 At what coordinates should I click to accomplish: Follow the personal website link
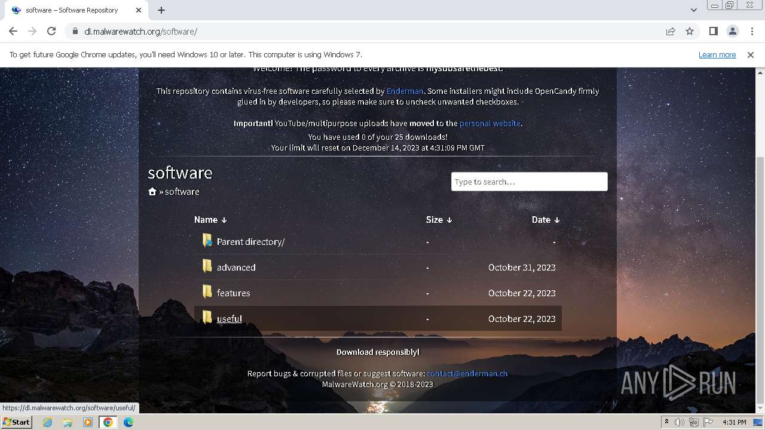click(x=490, y=123)
